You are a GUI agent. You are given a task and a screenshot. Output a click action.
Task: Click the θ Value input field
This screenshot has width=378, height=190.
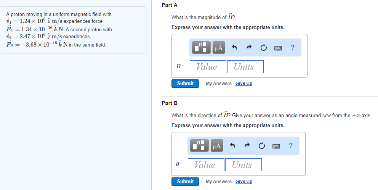(x=206, y=165)
